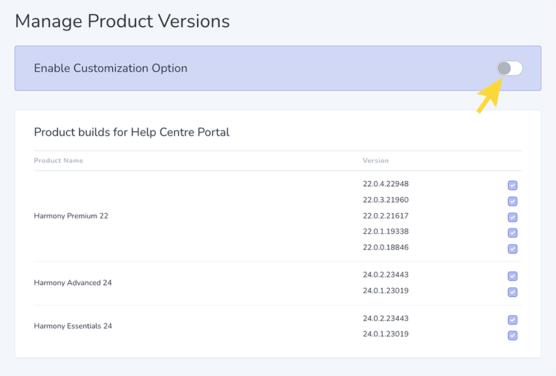
Task: Uncheck the checkbox for version 22.0.4.22948
Action: (513, 185)
